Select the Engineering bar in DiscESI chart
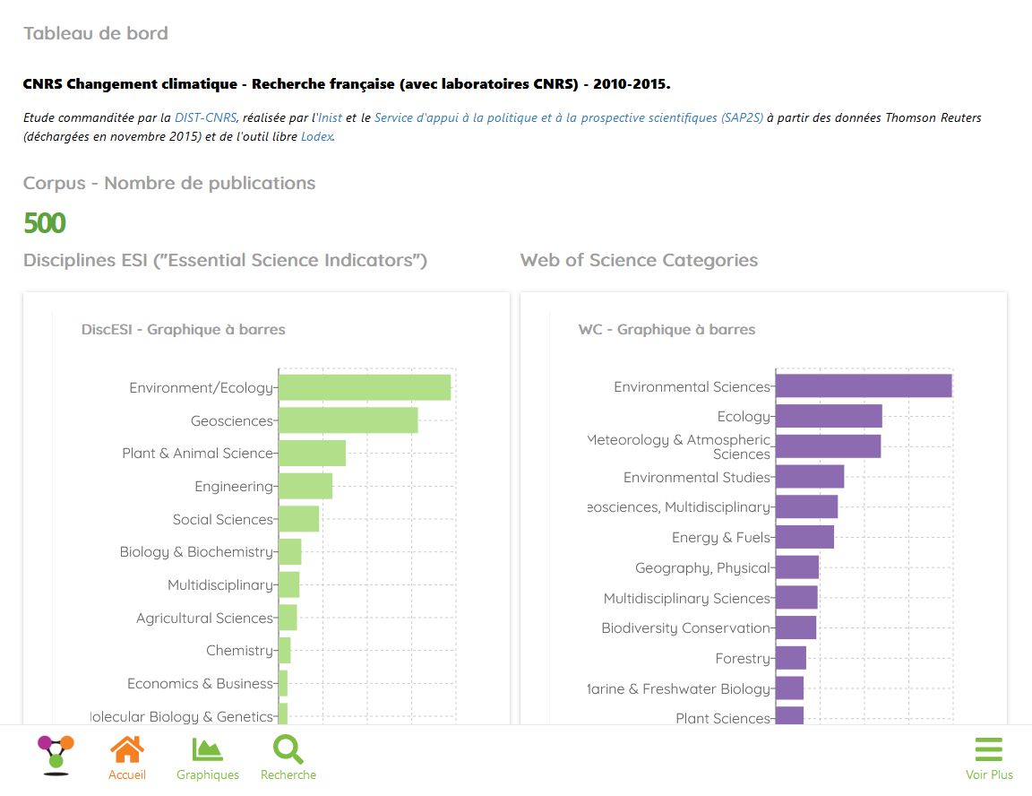 [x=305, y=486]
